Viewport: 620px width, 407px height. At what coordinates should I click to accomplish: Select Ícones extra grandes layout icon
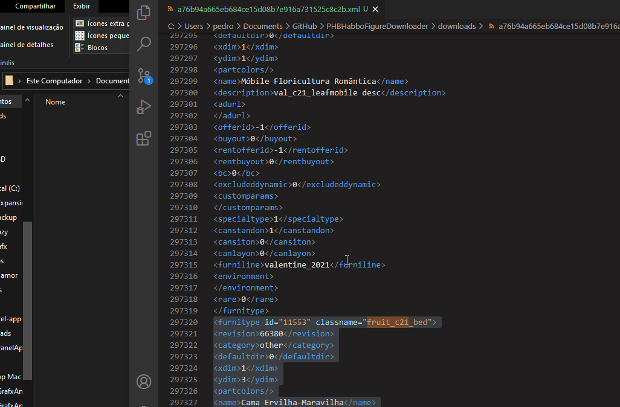tap(80, 24)
